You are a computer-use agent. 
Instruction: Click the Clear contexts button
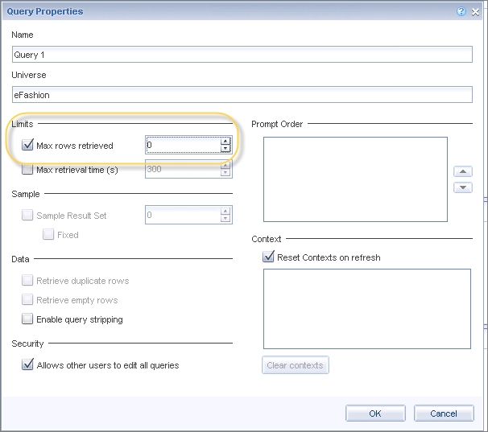[x=296, y=365]
